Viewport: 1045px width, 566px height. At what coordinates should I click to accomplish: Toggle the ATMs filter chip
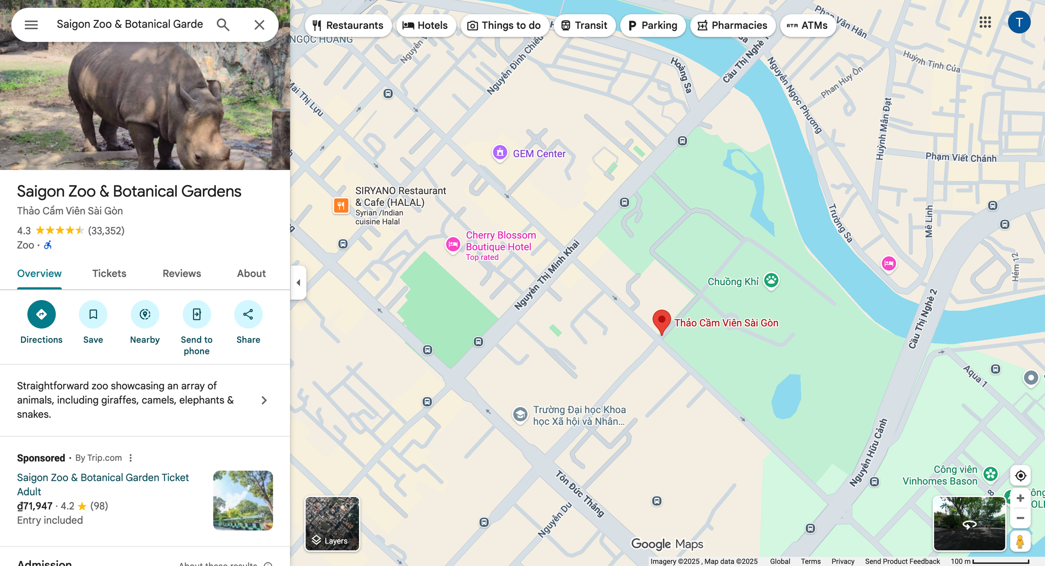tap(807, 25)
